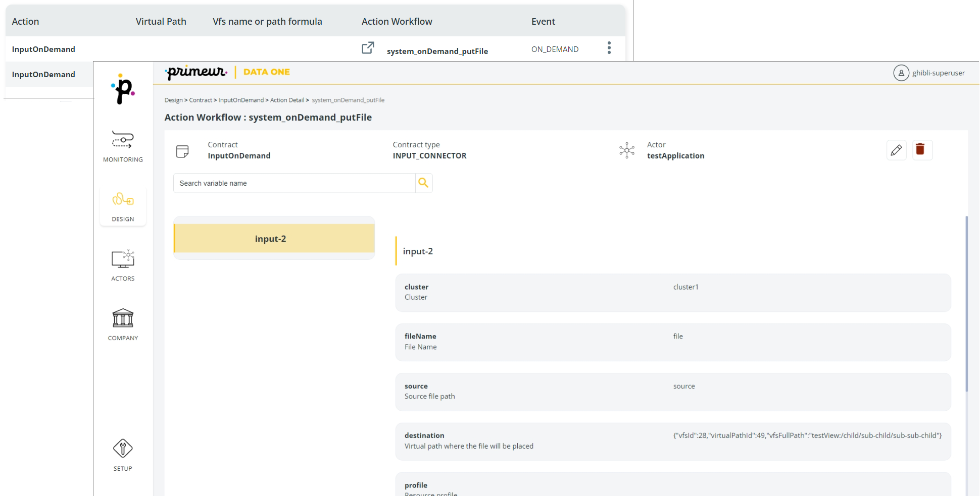Click the Primeur P logo icon

(x=123, y=89)
